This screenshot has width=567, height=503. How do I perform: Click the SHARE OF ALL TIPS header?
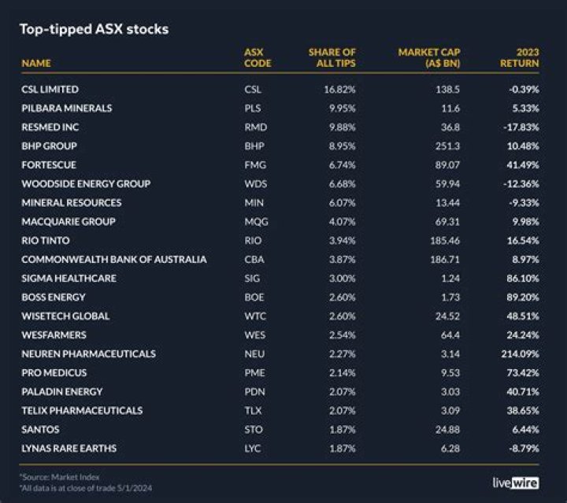tap(332, 57)
